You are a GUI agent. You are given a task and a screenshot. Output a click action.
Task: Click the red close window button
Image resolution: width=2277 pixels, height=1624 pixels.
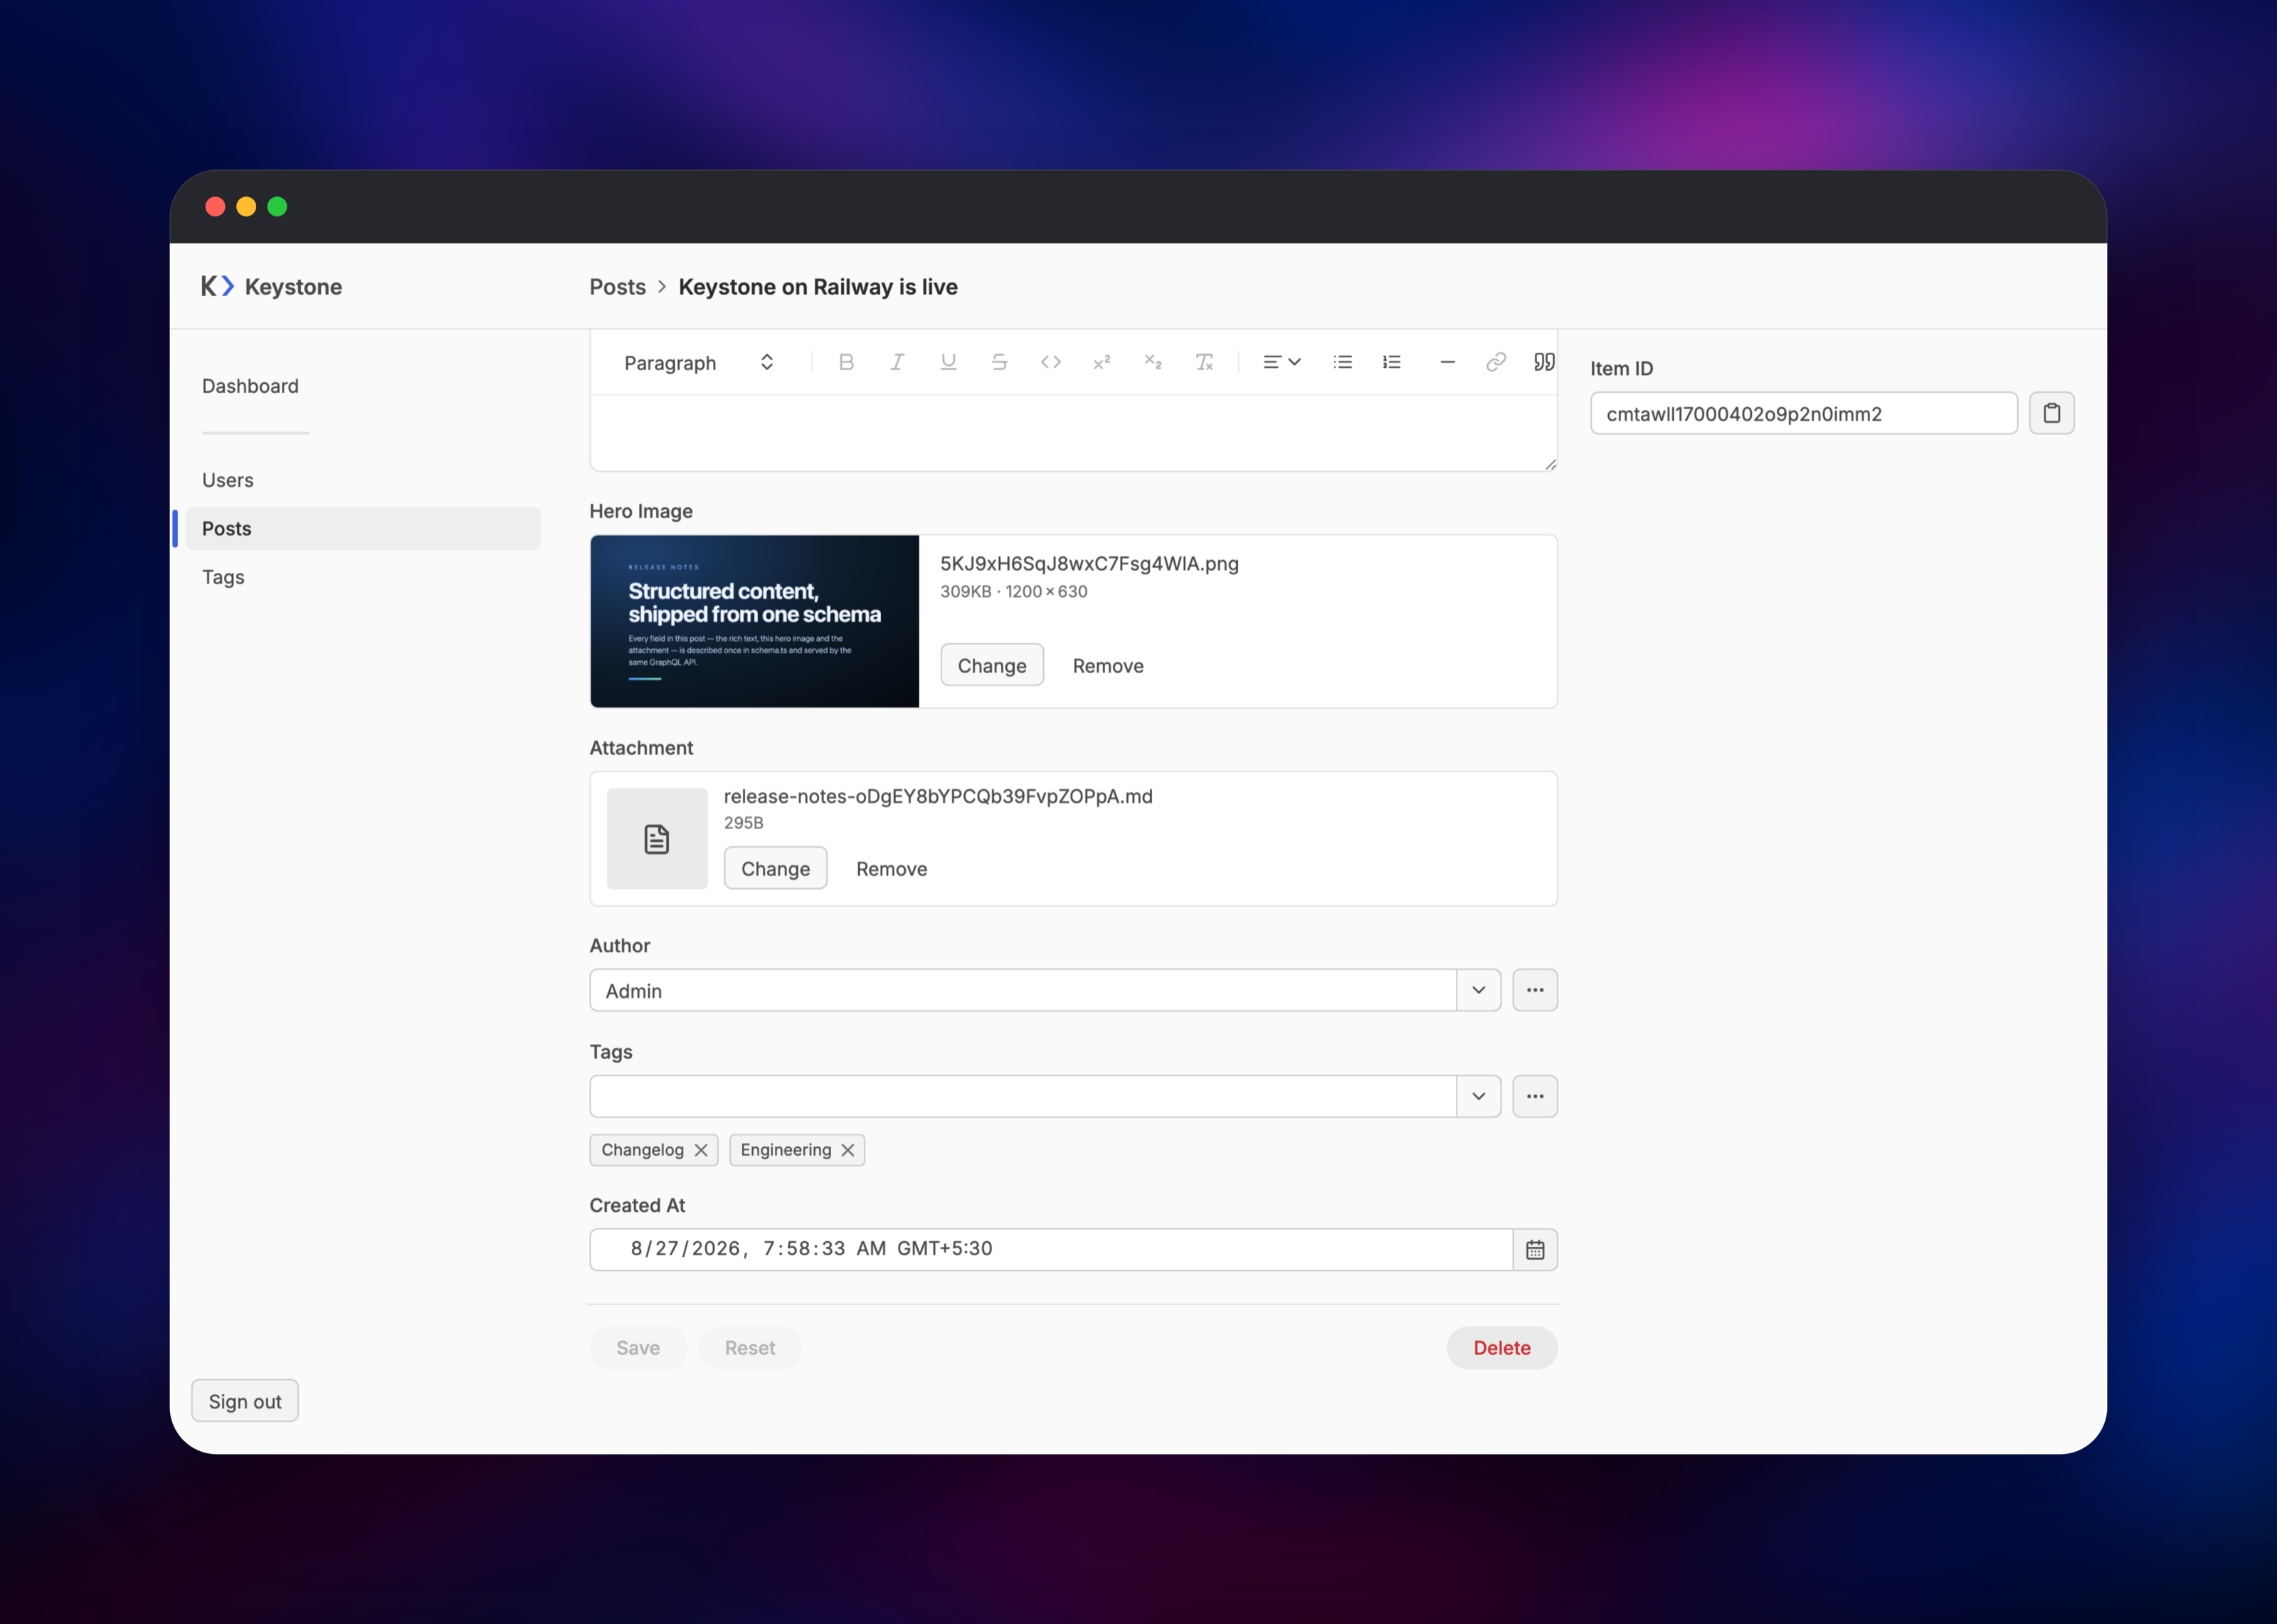point(215,207)
